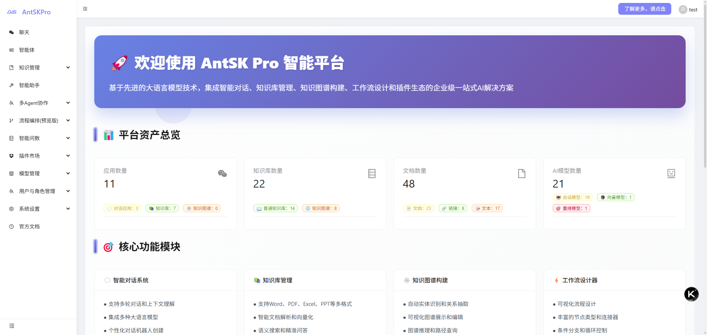Click the 平台资产总览 section heading
Viewport: 707px width, 335px height.
tap(150, 135)
